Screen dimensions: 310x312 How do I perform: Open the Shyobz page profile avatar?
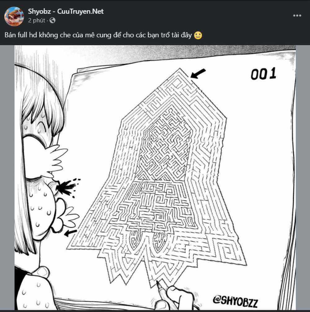pos(14,16)
